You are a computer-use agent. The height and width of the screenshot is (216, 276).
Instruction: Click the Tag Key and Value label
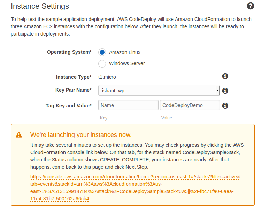coord(68,106)
